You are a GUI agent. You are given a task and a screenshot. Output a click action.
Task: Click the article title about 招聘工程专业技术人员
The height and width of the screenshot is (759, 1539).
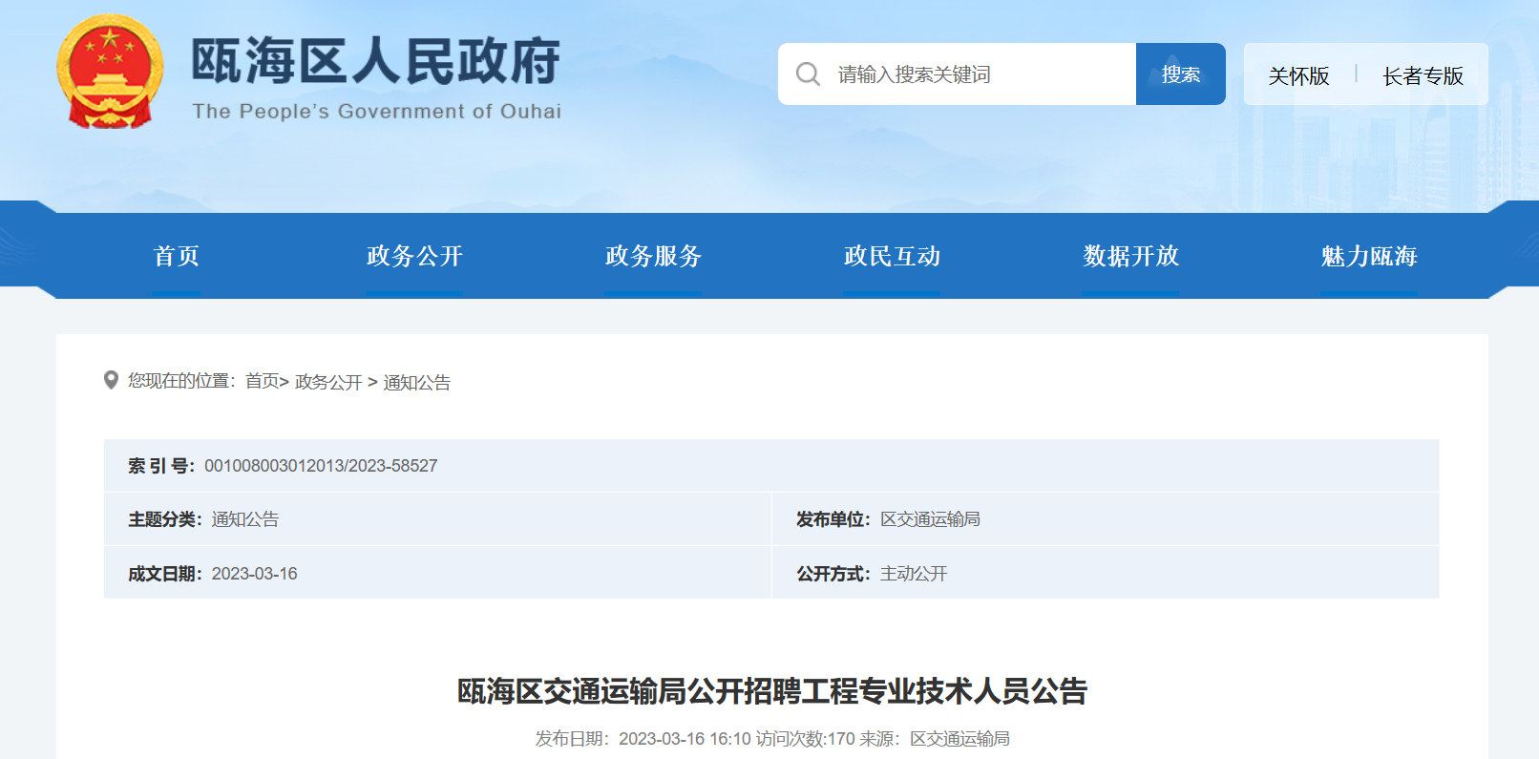[771, 690]
